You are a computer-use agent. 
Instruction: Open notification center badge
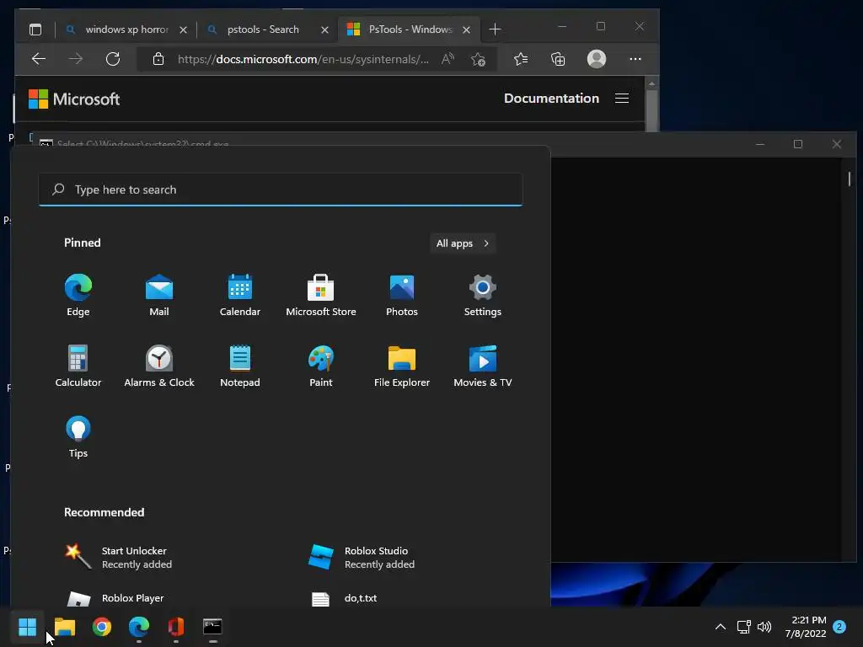[x=839, y=627]
